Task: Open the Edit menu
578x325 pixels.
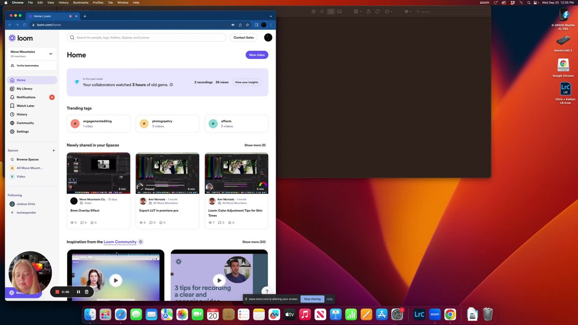Action: click(40, 3)
